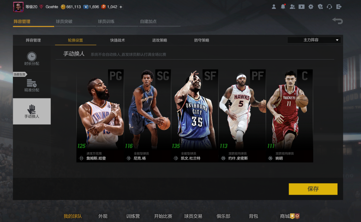Viewport: 361px width, 222px height.
Task: Click 135 rating on Durant's card
Action: (x=176, y=146)
